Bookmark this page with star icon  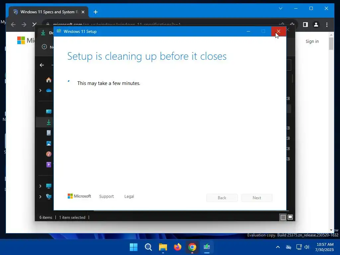pyautogui.click(x=292, y=24)
